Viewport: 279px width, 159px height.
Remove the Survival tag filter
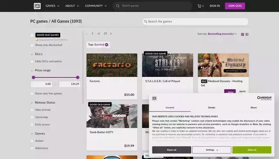(x=106, y=45)
